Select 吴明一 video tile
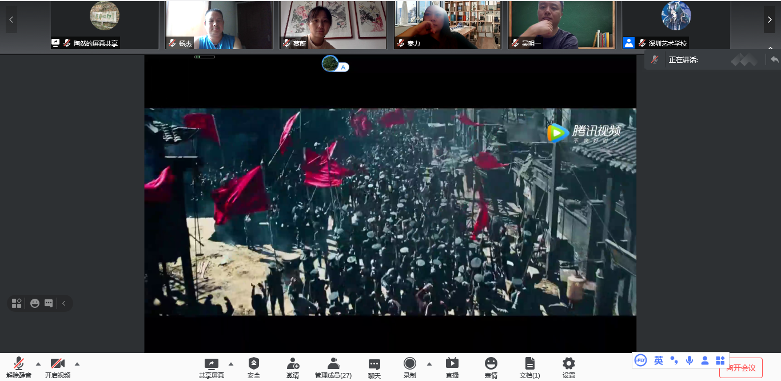Screen dimensions: 781x381 [x=562, y=25]
